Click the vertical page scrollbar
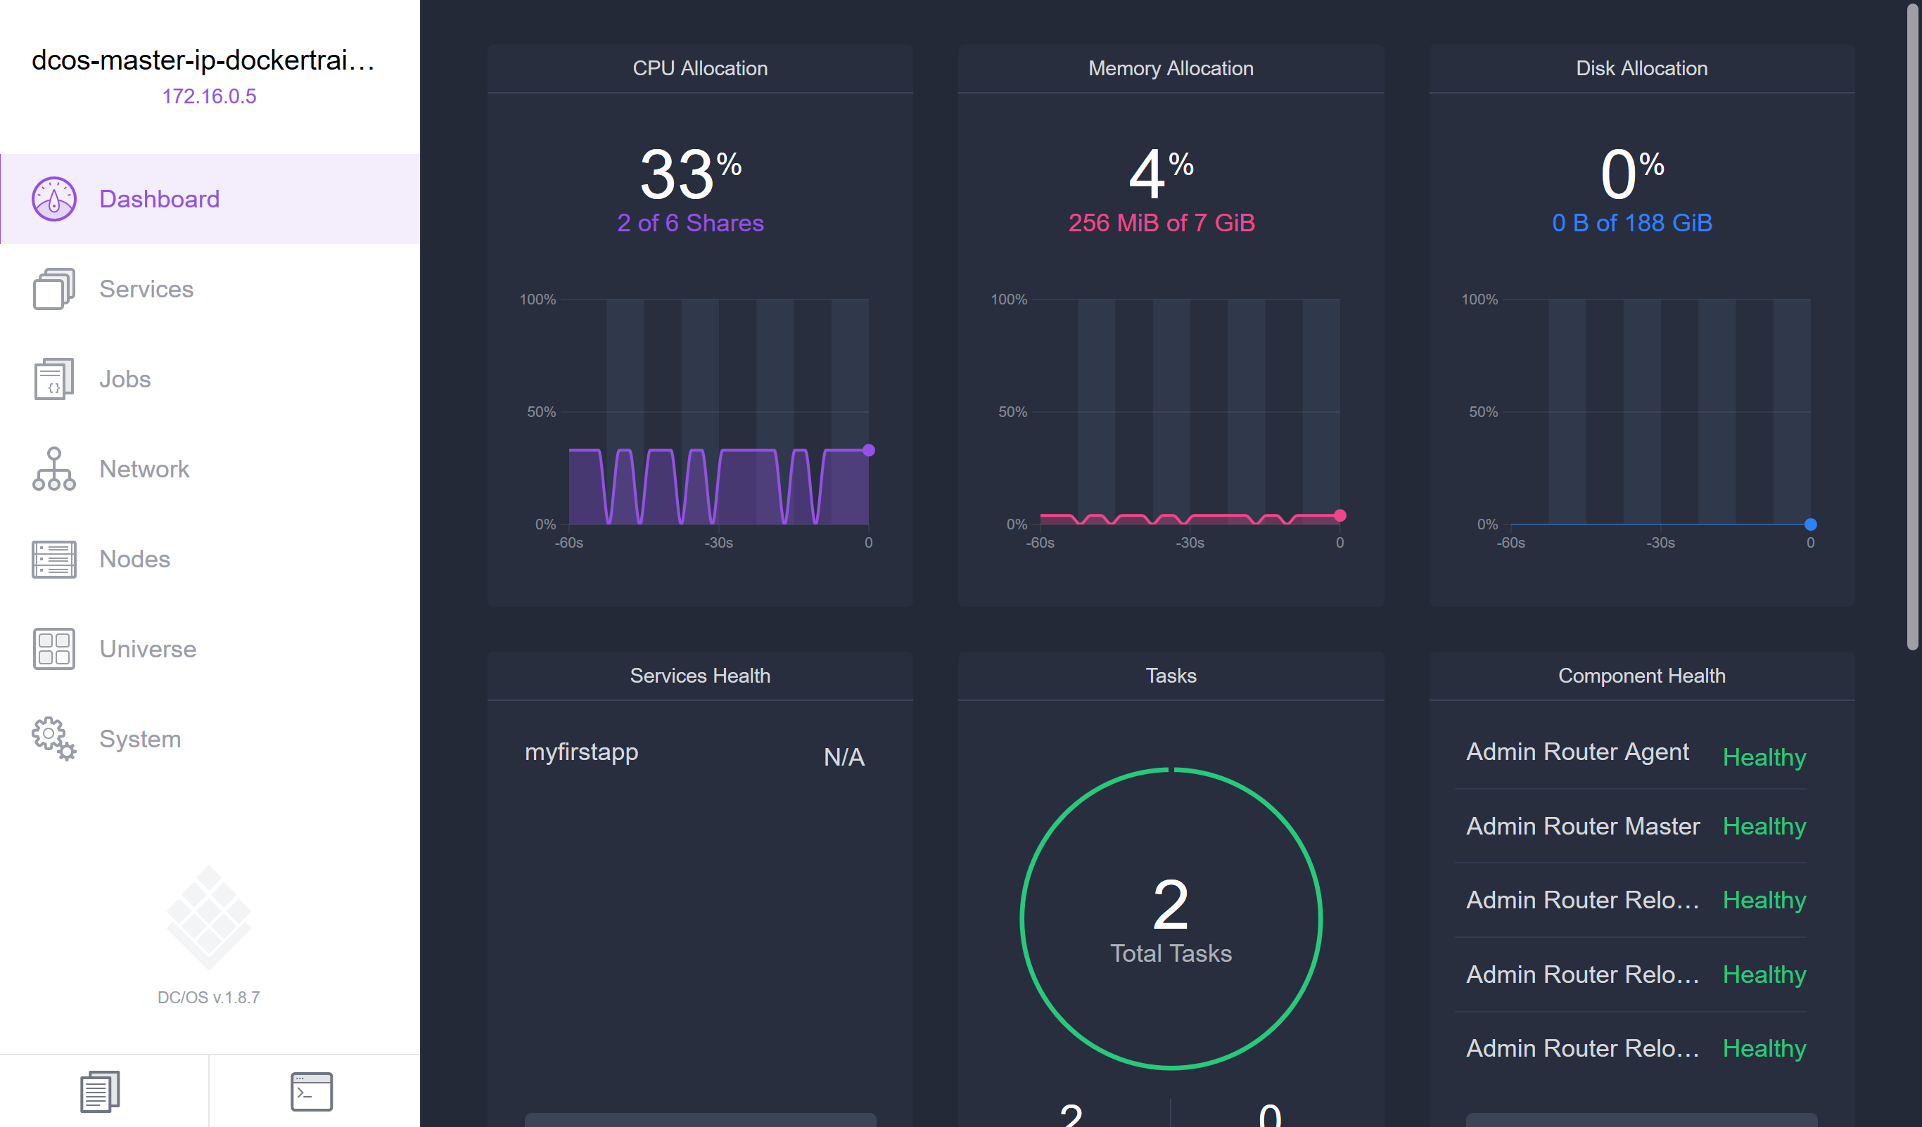1922x1127 pixels. pyautogui.click(x=1912, y=328)
